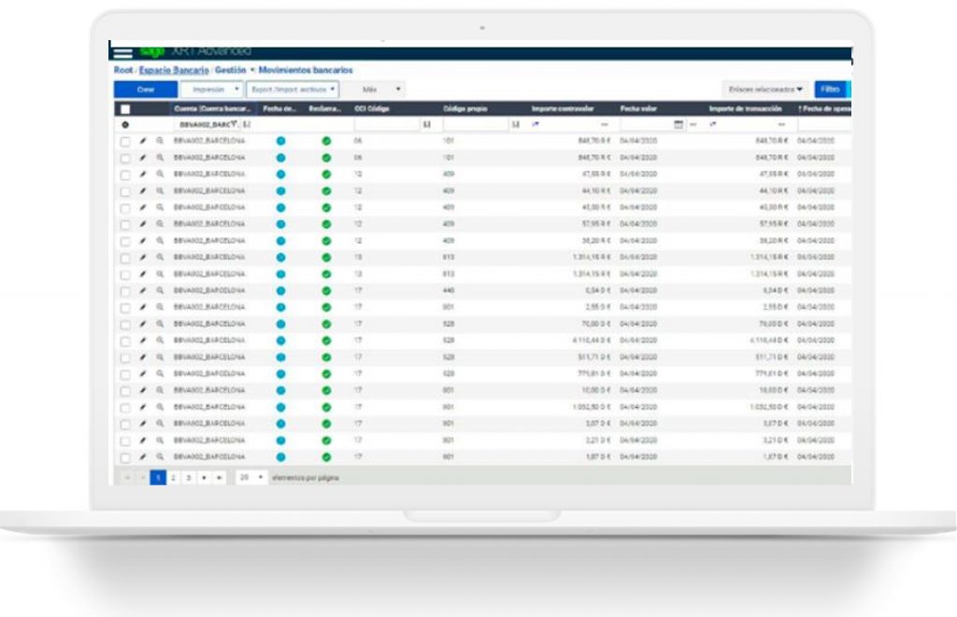Click green check icon on 44,10 € row
This screenshot has width=957, height=617.
click(x=326, y=190)
